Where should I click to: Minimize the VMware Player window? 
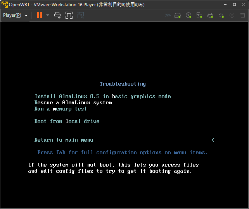click(225, 4)
